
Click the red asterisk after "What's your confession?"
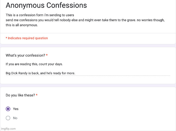click(47, 55)
